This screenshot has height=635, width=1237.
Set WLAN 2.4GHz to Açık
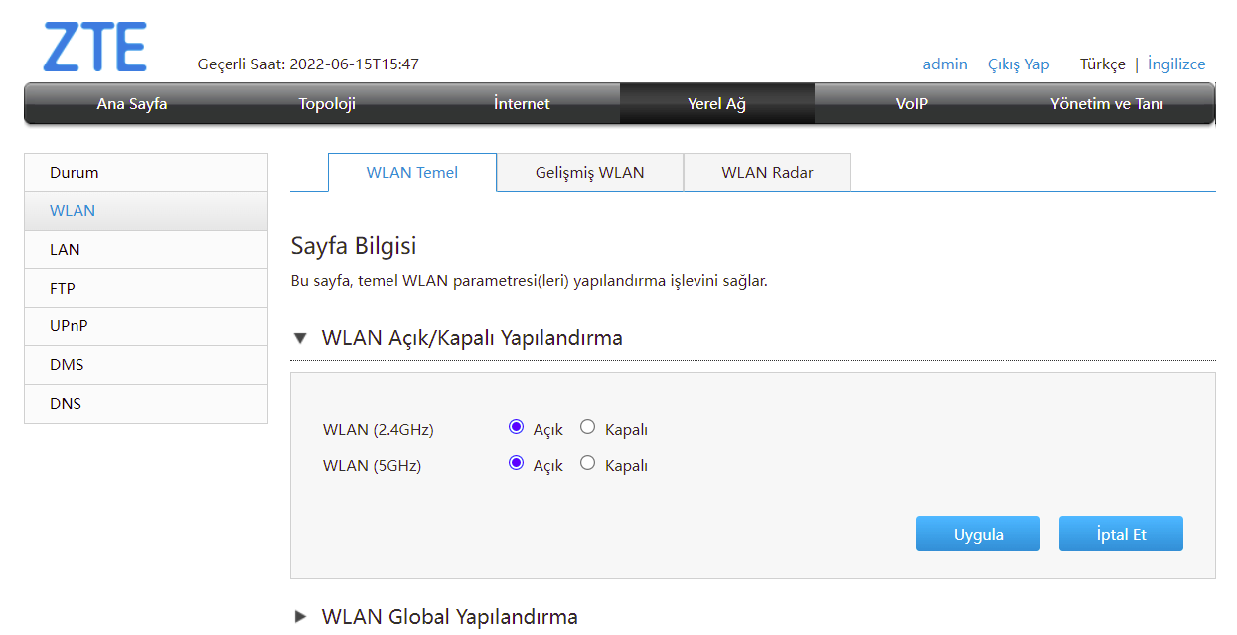tap(516, 427)
